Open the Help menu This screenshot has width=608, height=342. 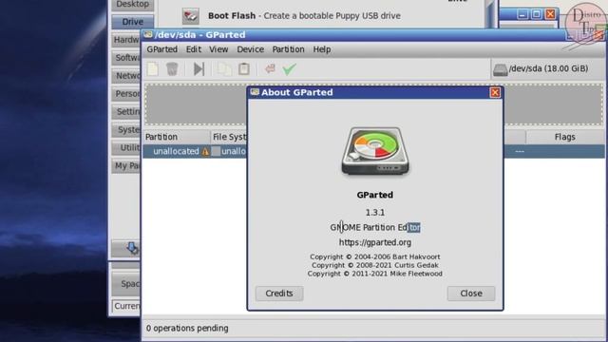point(322,49)
